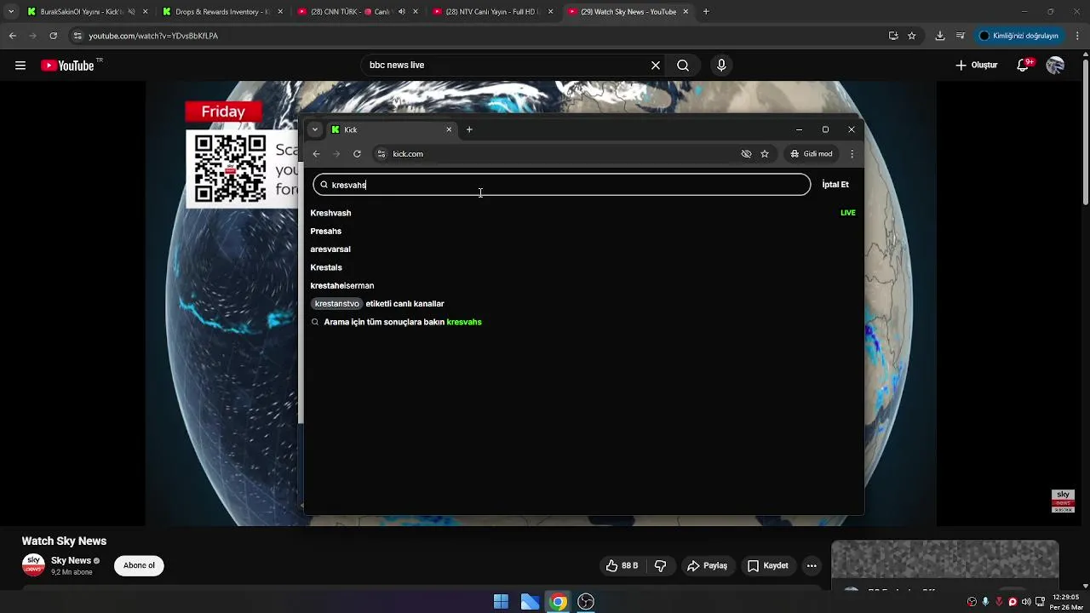The width and height of the screenshot is (1090, 613).
Task: Open site info icon beside youtube.com URL
Action: coord(77,36)
